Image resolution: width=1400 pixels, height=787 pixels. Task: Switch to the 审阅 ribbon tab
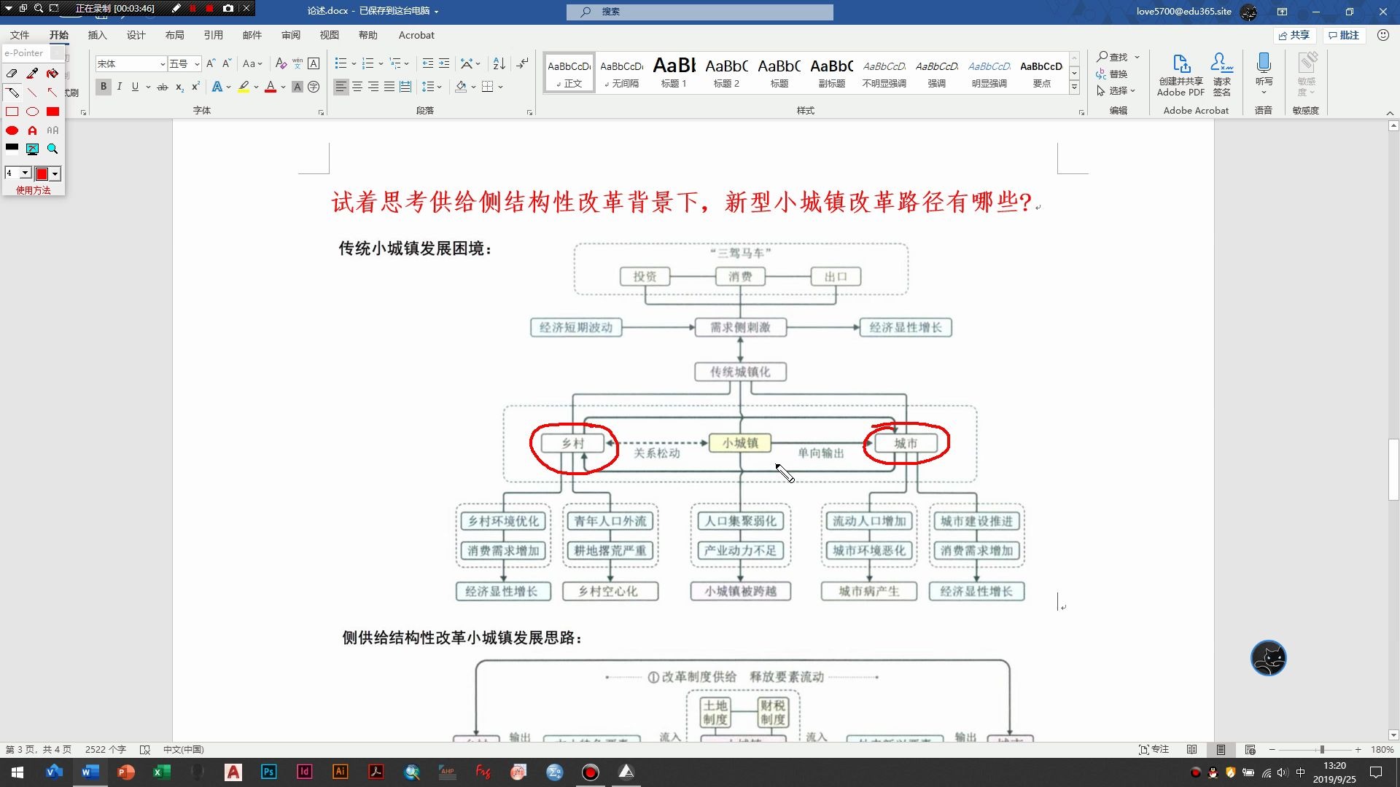(290, 35)
